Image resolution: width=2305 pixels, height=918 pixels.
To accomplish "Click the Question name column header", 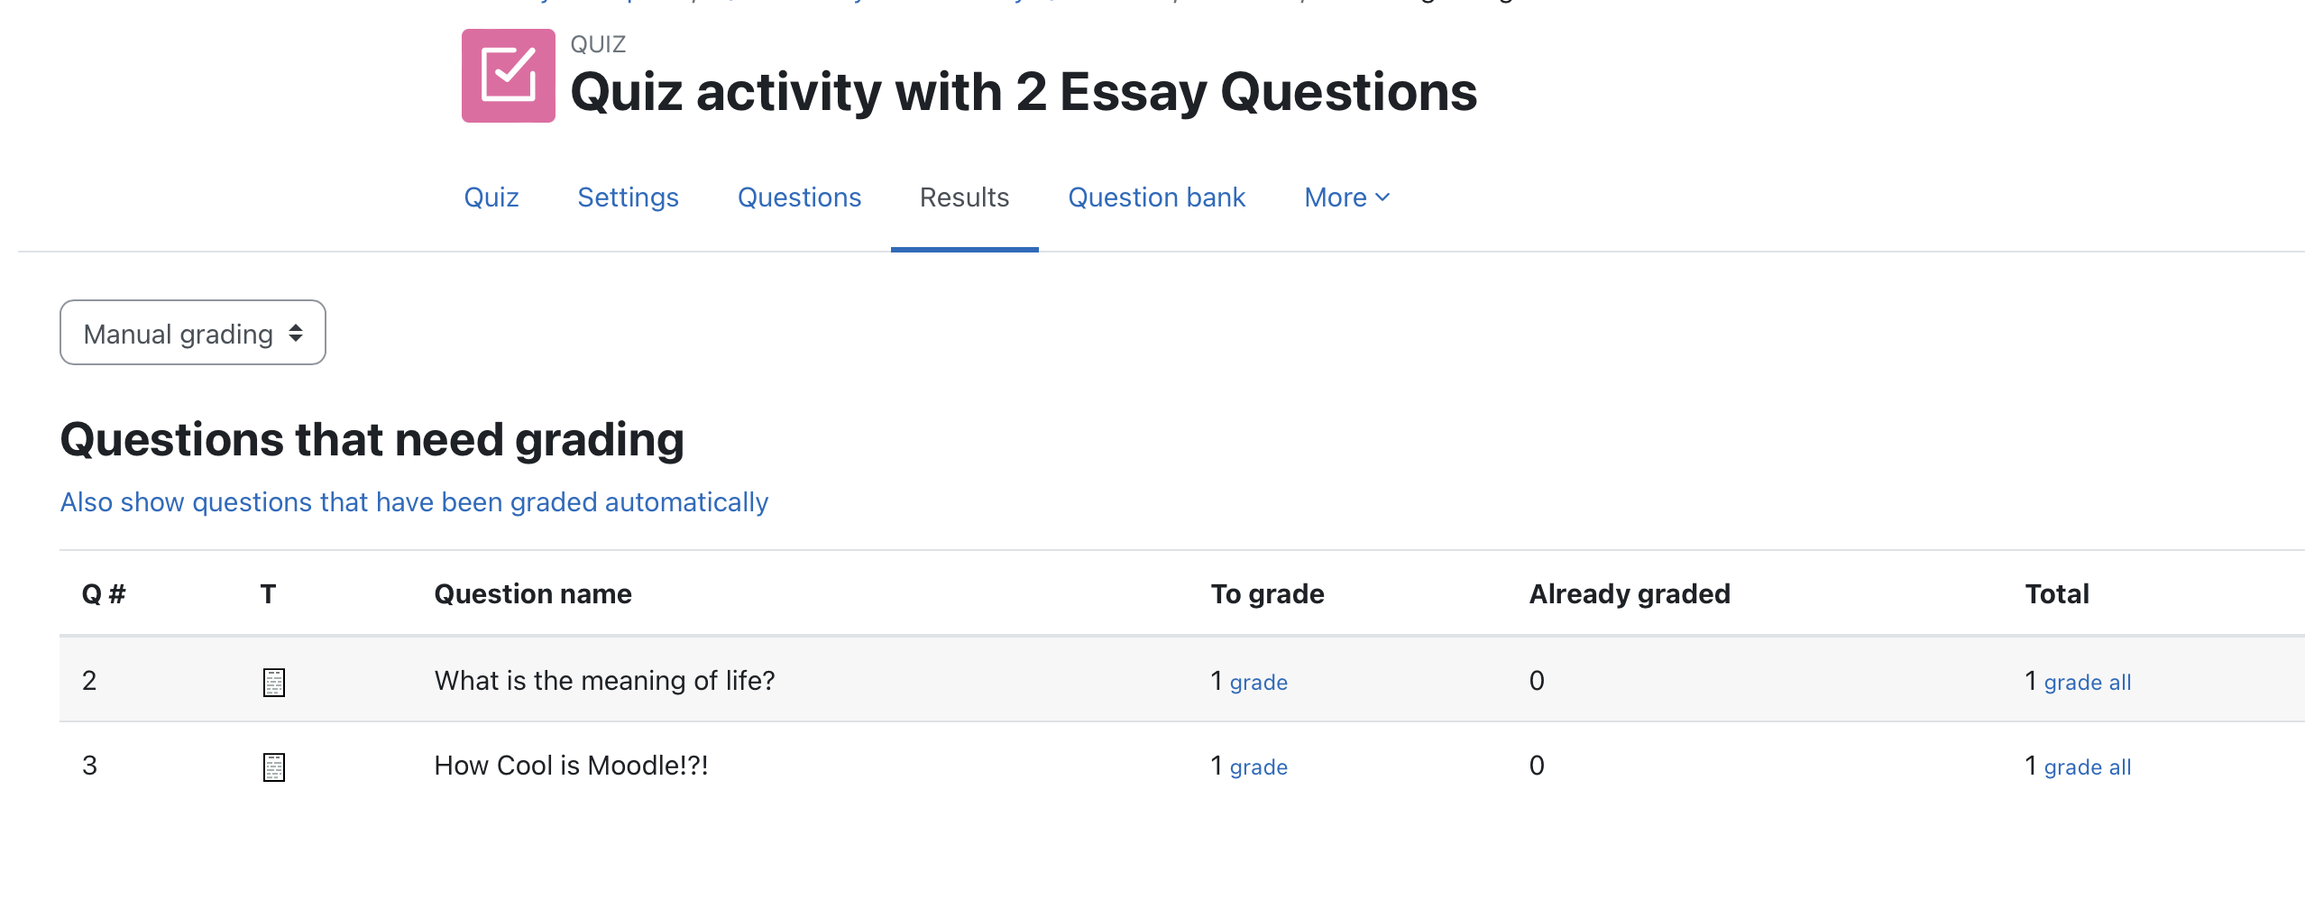I will pyautogui.click(x=533, y=594).
